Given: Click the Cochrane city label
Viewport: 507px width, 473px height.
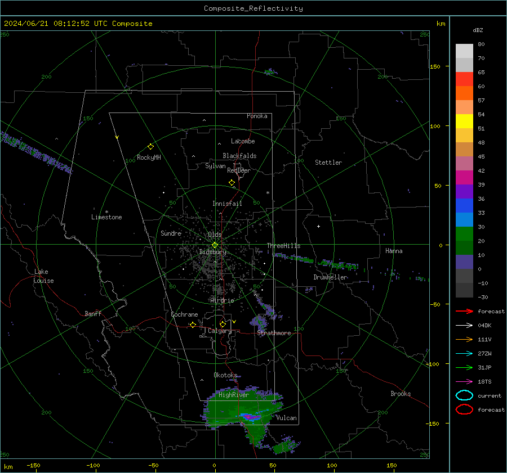Looking at the screenshot, I should point(184,314).
